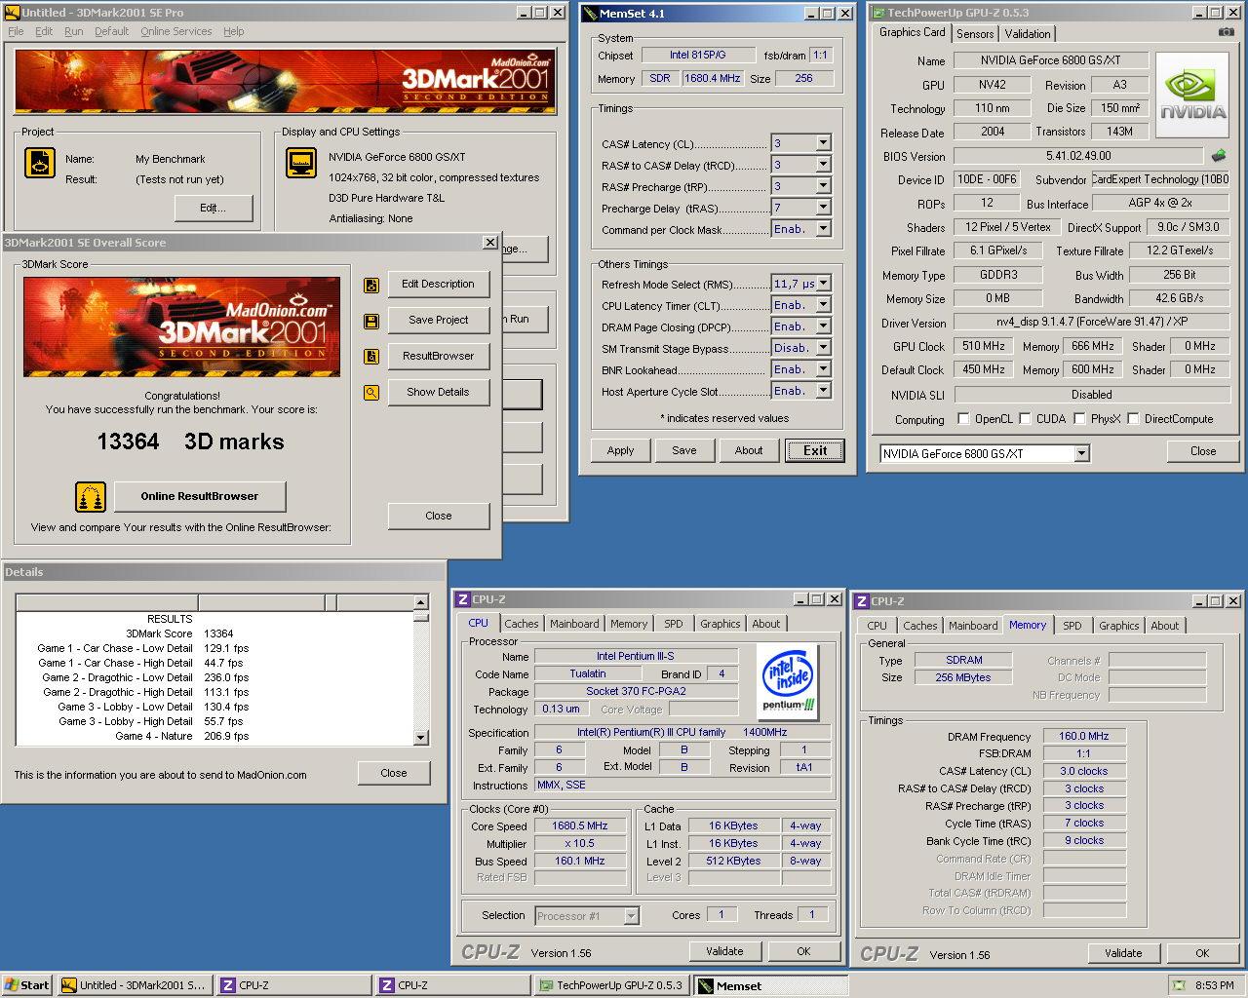Click the Memory frequency value 1680.4 MHz in MemSet

point(712,78)
